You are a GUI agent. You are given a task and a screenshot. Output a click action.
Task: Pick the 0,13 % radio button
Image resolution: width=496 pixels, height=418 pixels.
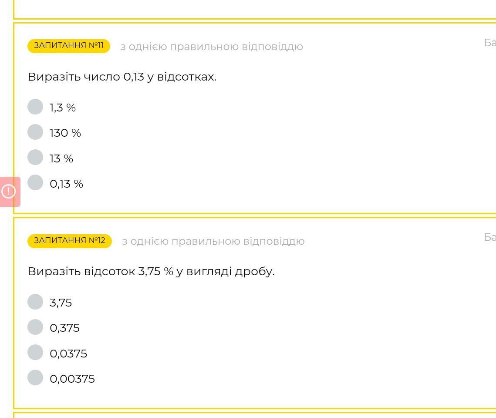(x=35, y=182)
